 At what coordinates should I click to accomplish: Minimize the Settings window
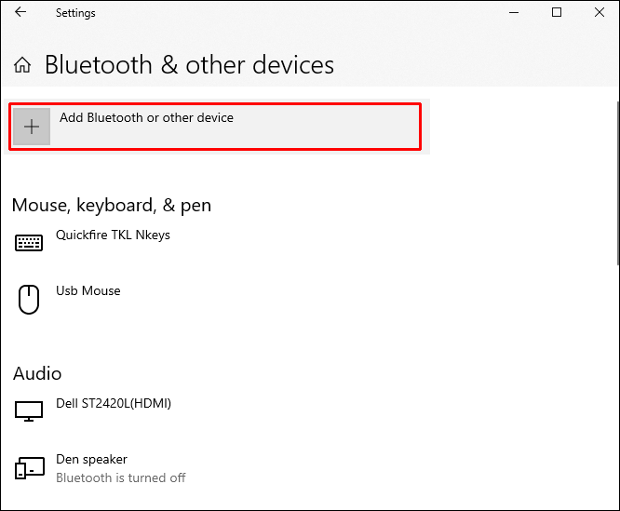coord(513,13)
